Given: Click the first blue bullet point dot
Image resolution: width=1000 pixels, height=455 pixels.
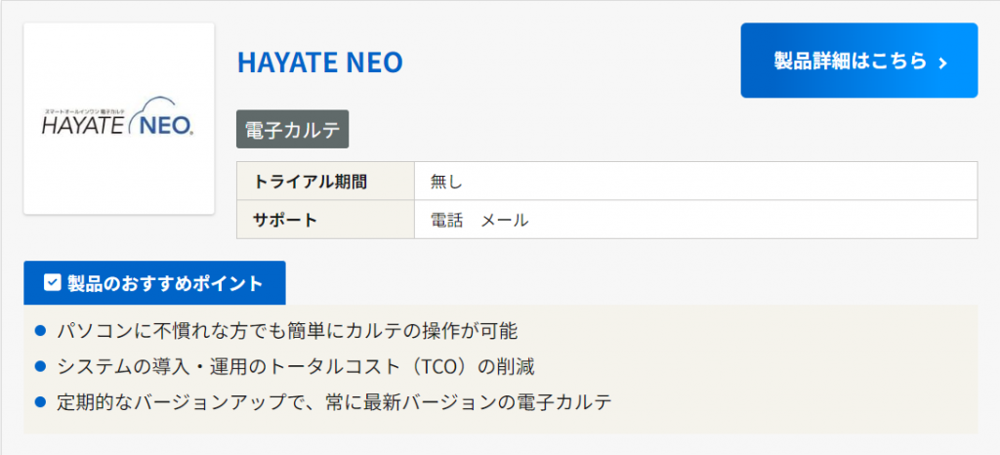Looking at the screenshot, I should coord(40,331).
